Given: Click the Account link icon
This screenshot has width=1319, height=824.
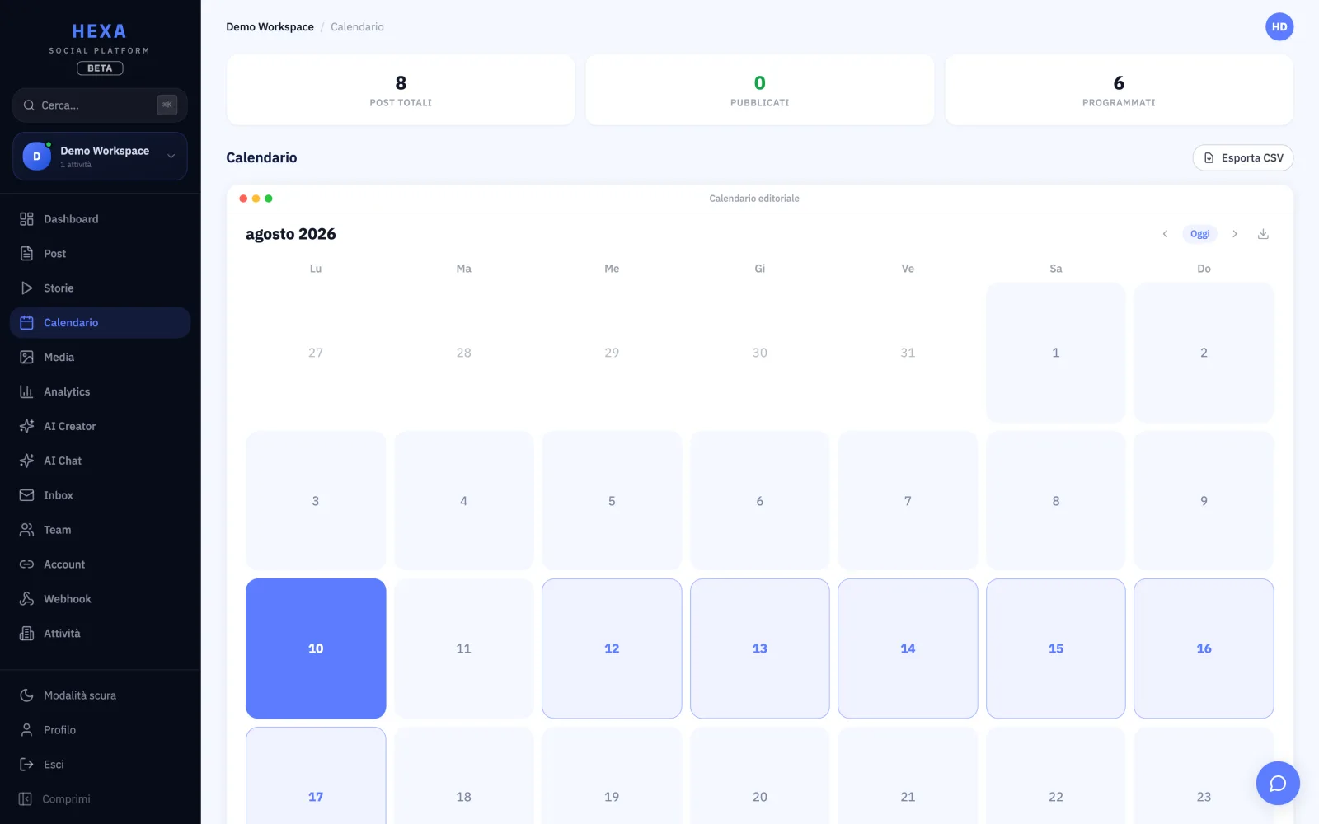Looking at the screenshot, I should [26, 564].
